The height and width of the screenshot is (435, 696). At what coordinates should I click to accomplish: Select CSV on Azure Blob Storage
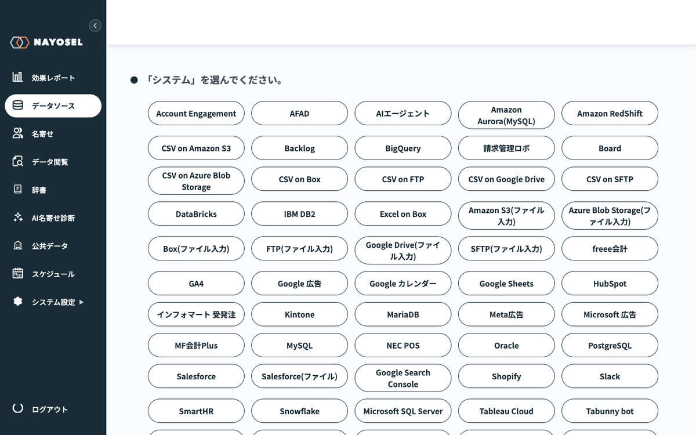(x=196, y=181)
